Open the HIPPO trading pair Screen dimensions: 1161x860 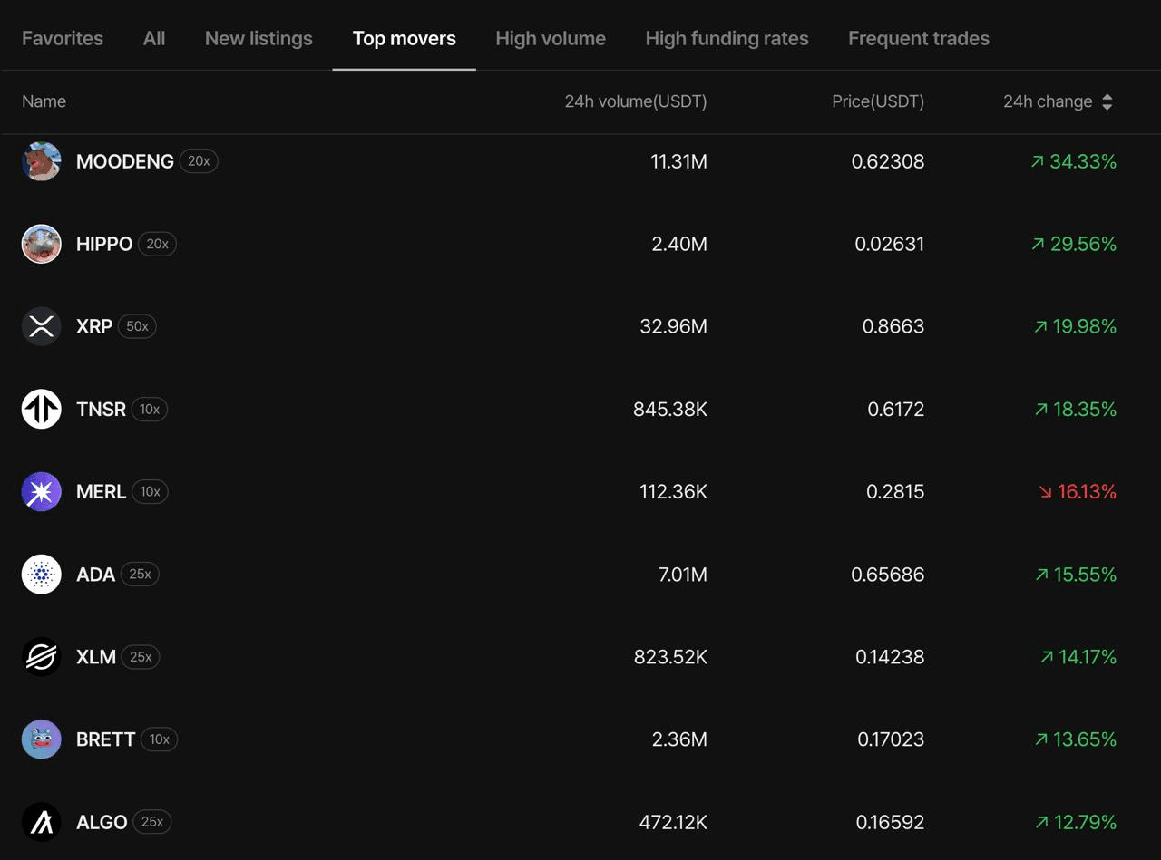tap(104, 244)
